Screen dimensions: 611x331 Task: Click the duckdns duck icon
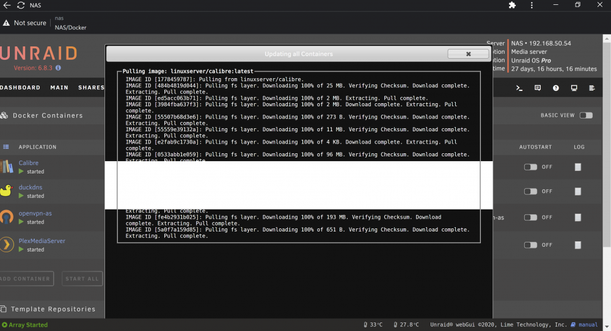pyautogui.click(x=6, y=191)
